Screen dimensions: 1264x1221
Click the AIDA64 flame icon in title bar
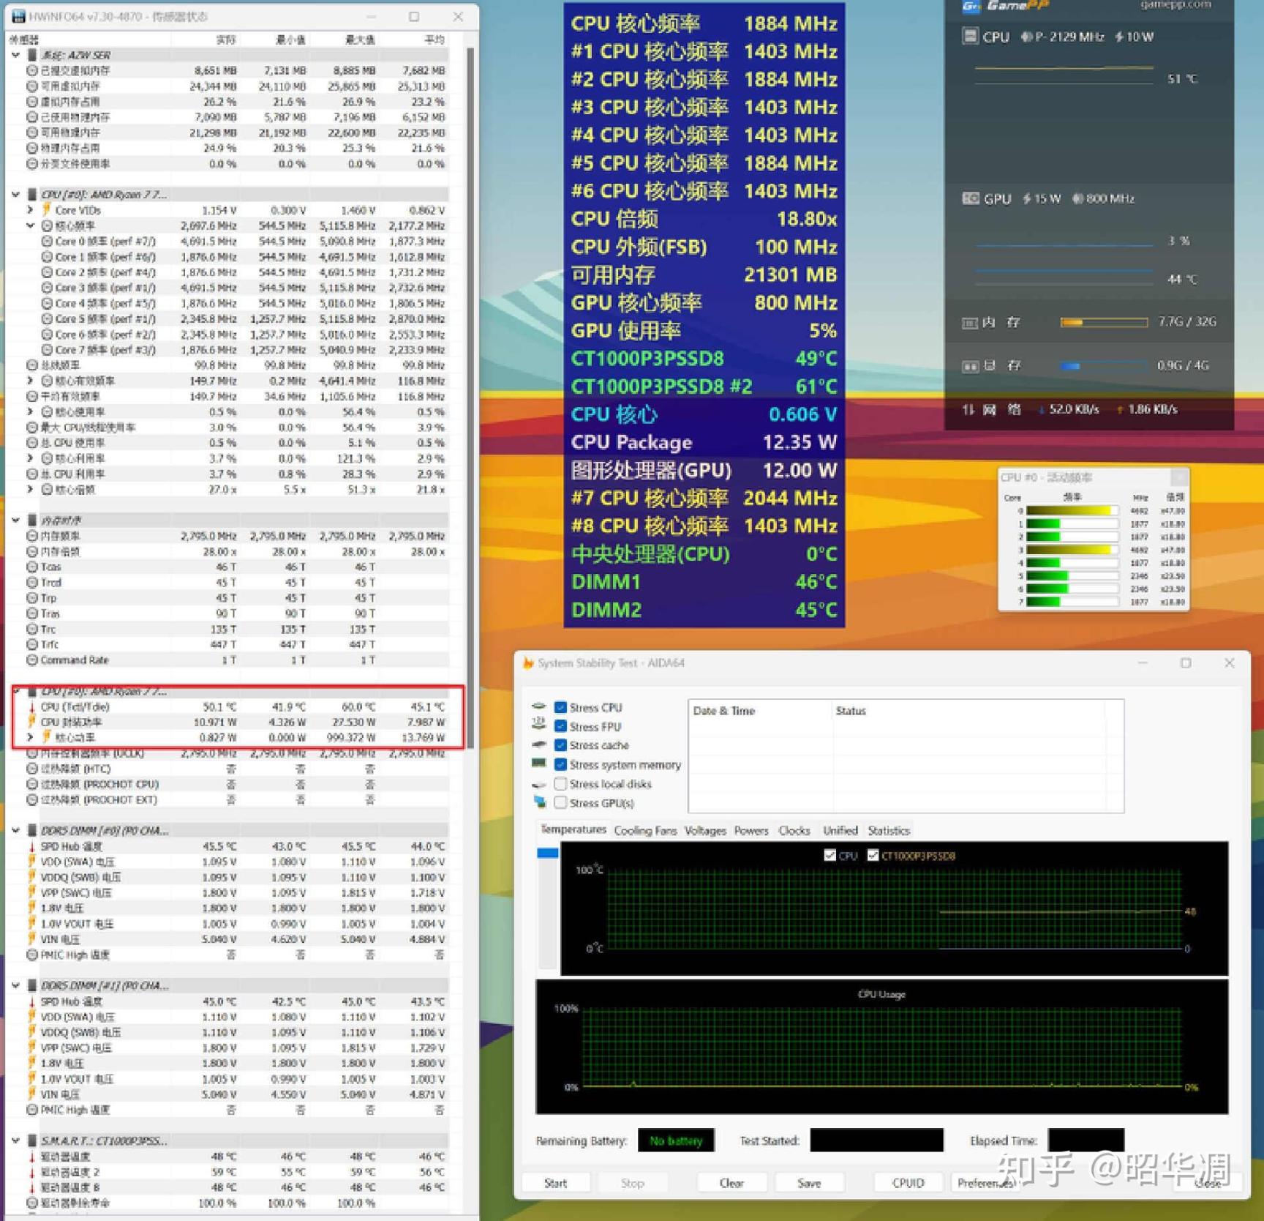pyautogui.click(x=527, y=663)
